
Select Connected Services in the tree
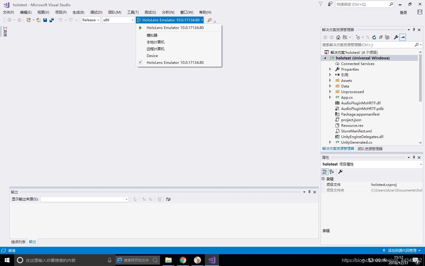pyautogui.click(x=358, y=64)
